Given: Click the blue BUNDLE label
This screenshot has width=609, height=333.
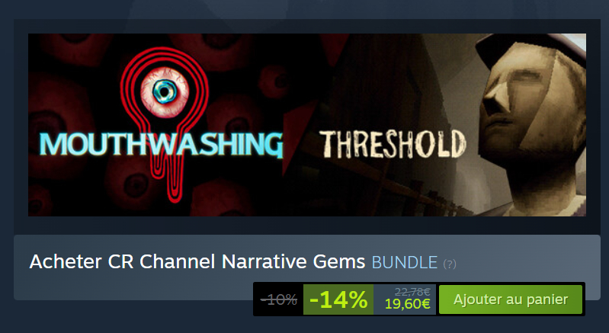Looking at the screenshot, I should (405, 262).
